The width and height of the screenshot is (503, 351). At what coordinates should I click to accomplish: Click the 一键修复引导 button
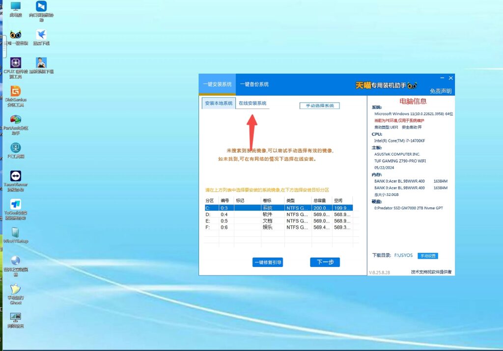(x=268, y=263)
